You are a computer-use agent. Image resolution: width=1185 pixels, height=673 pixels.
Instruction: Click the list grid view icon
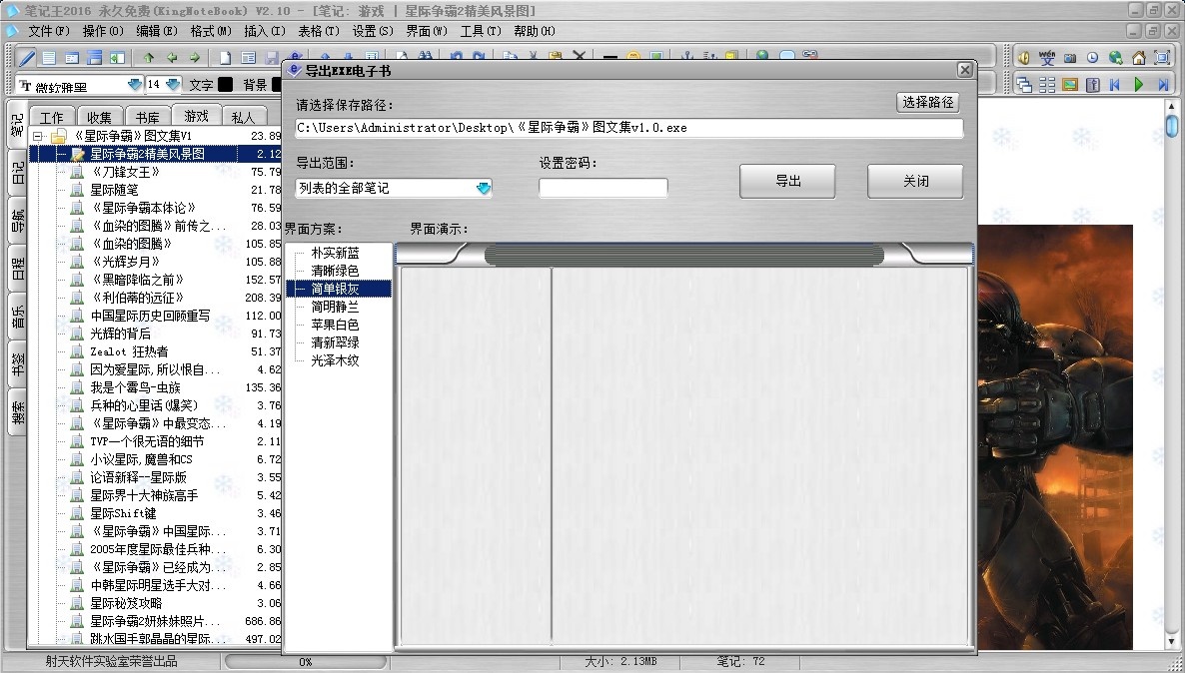pyautogui.click(x=1047, y=85)
